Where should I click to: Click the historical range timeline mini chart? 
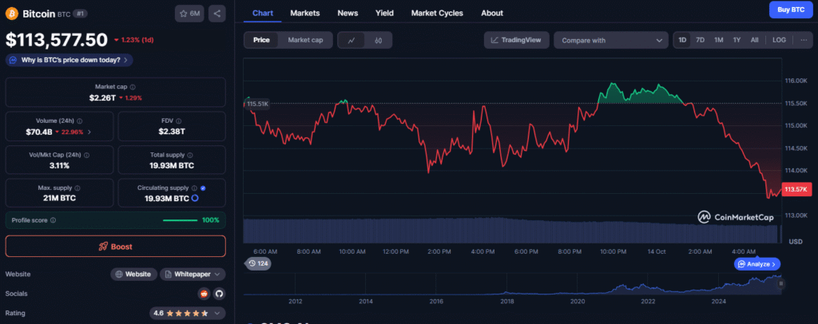tap(511, 283)
